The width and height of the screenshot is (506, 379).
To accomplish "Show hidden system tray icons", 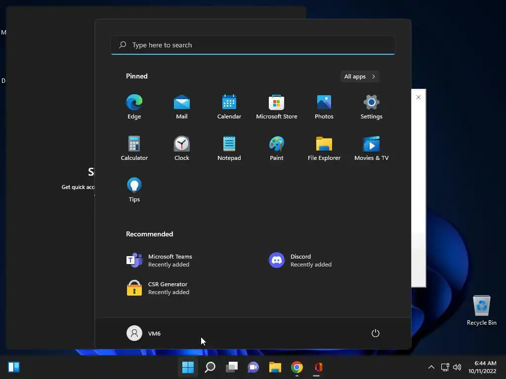I will click(x=431, y=367).
